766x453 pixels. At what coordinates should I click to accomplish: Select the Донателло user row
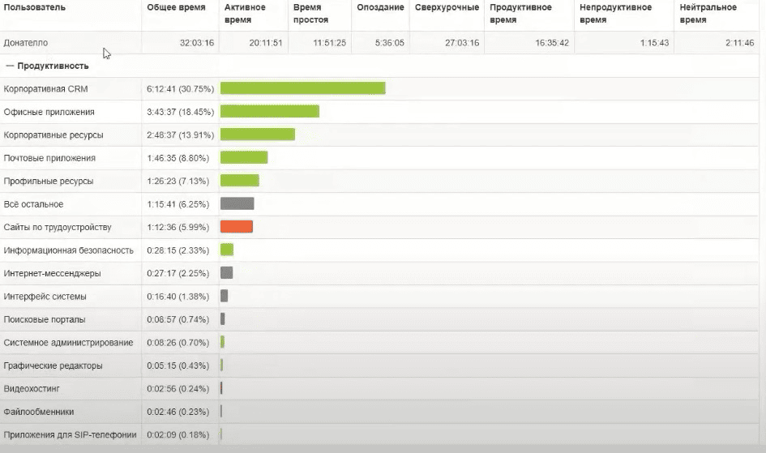[x=24, y=42]
